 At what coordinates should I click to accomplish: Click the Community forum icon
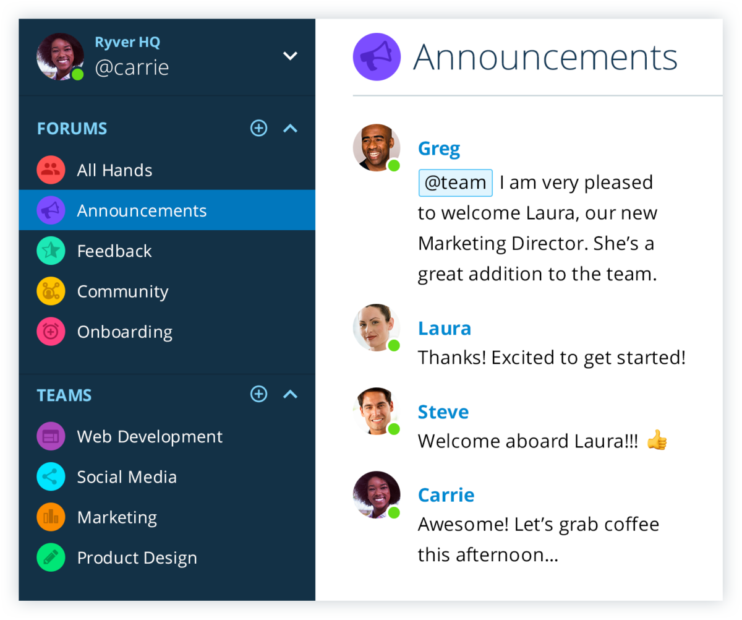[51, 291]
